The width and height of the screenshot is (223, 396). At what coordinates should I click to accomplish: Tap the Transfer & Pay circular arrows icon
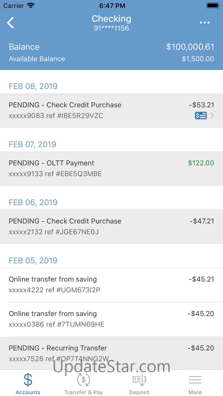83,380
